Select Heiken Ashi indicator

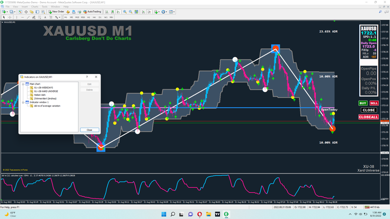tap(40, 95)
